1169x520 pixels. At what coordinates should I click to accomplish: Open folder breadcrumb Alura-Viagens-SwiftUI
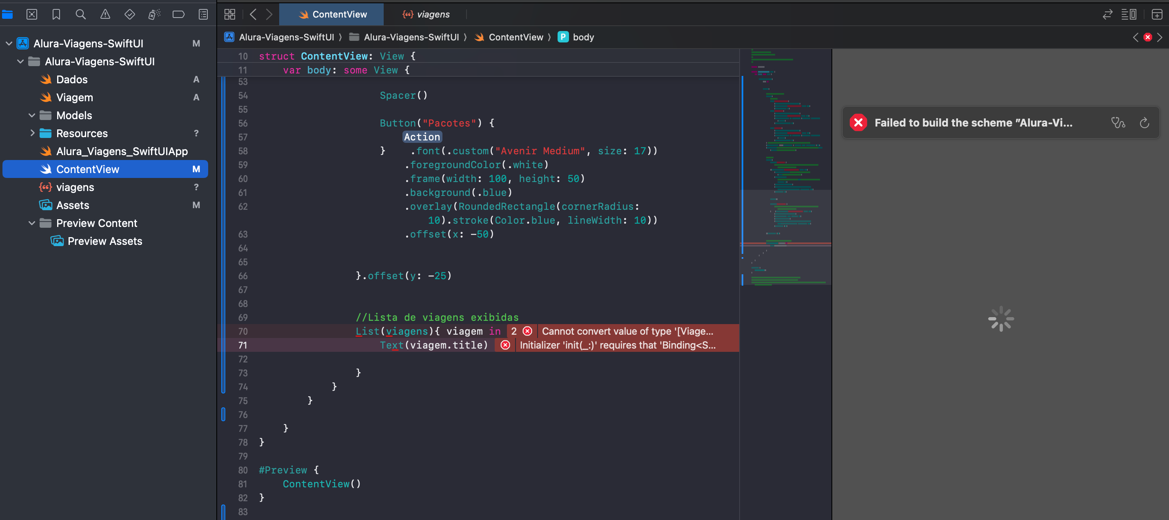(x=404, y=37)
